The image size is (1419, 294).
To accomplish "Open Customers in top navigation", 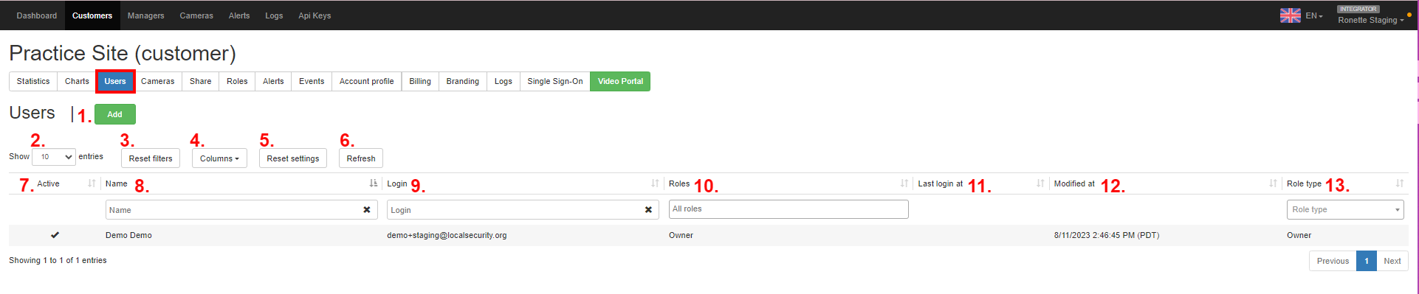I will click(x=92, y=15).
